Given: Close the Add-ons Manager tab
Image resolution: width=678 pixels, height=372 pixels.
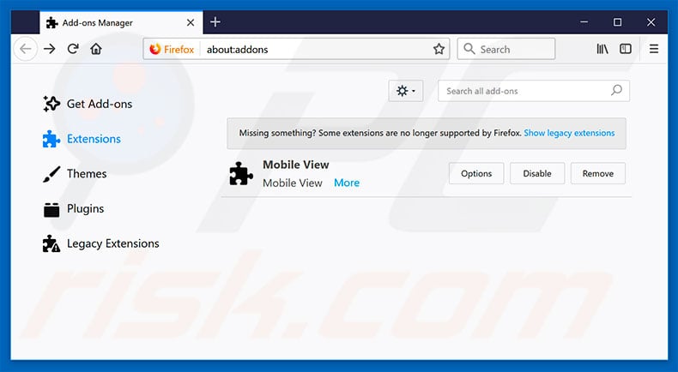Looking at the screenshot, I should pyautogui.click(x=191, y=22).
